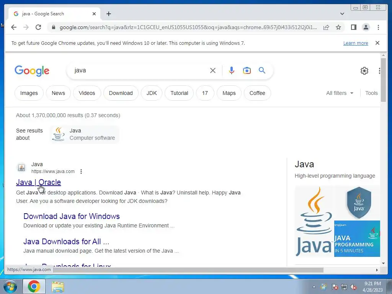Click the Chrome taskbar icon
This screenshot has height=294, width=392.
point(34,286)
